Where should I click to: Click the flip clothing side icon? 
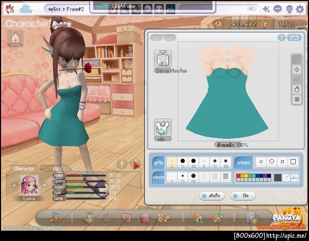click(163, 127)
